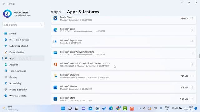Open Personalisation settings

pos(23,52)
